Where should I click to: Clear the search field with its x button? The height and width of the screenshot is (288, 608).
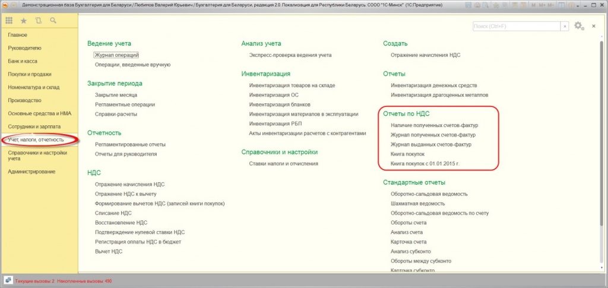pyautogui.click(x=565, y=26)
